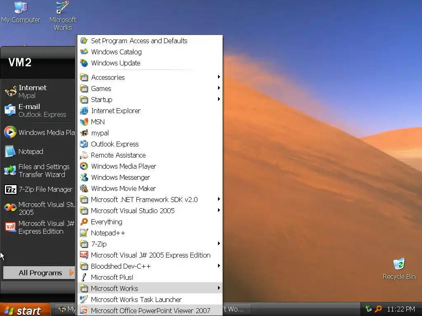Open the Accessories folder entry
The width and height of the screenshot is (422, 316).
pos(150,77)
